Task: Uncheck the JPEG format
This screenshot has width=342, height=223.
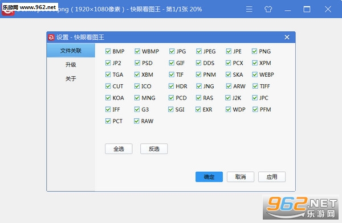Action: pos(199,51)
